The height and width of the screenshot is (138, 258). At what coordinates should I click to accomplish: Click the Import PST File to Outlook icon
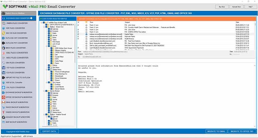point(3,78)
